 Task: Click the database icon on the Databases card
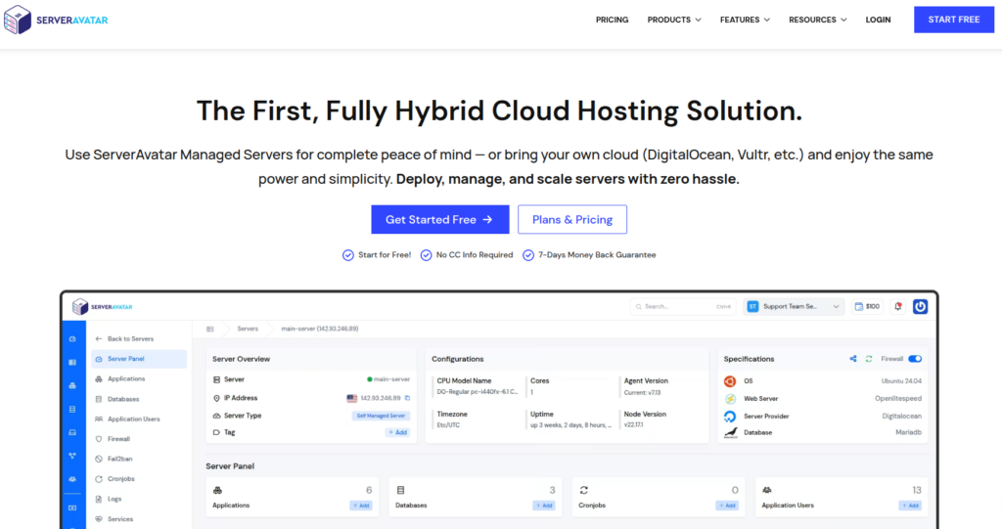[400, 490]
